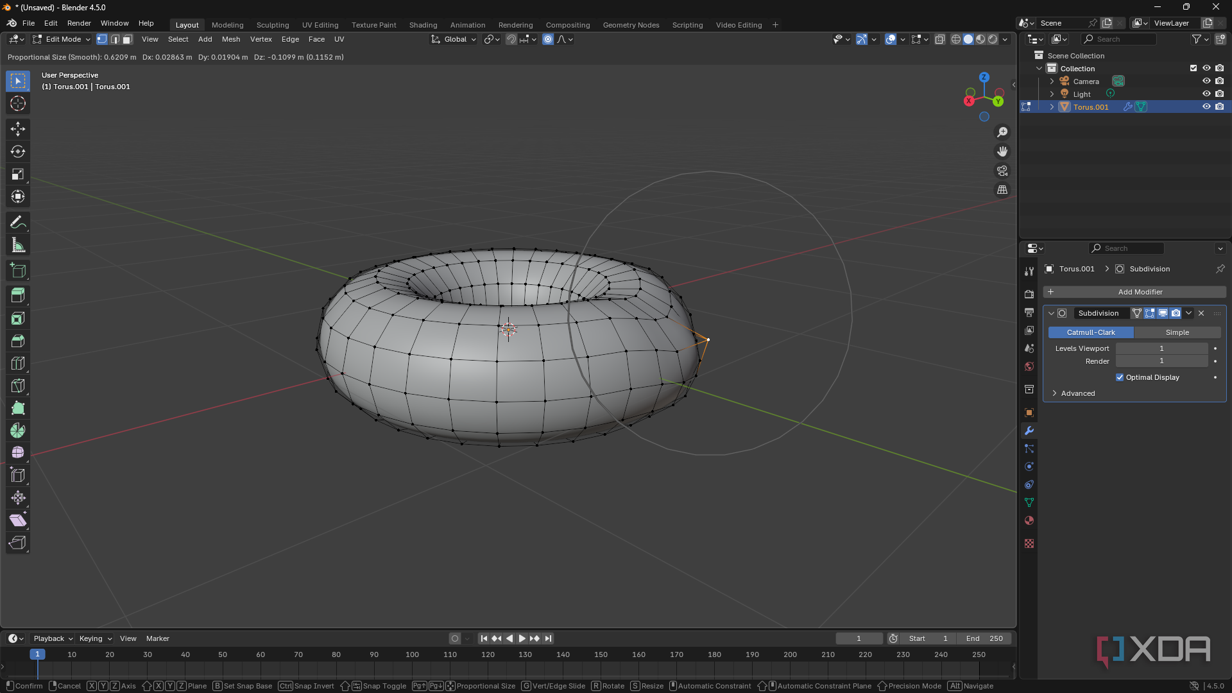The width and height of the screenshot is (1232, 693).
Task: Open the Vertex menu
Action: pyautogui.click(x=261, y=39)
